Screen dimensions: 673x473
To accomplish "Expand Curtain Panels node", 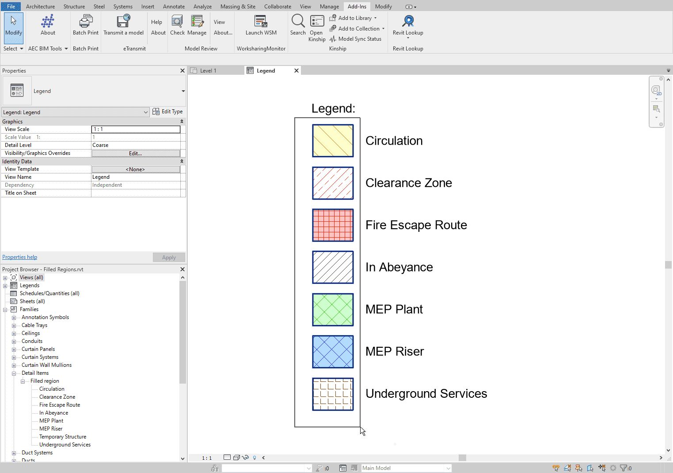I will pos(14,350).
